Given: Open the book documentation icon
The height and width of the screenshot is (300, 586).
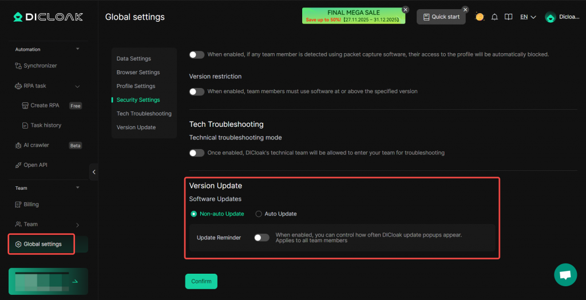Looking at the screenshot, I should pos(508,17).
